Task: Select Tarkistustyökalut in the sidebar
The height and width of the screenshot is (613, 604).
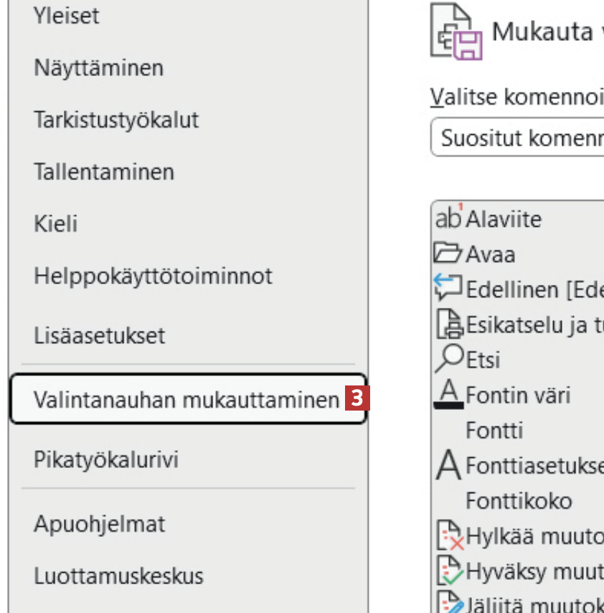Action: 116,120
